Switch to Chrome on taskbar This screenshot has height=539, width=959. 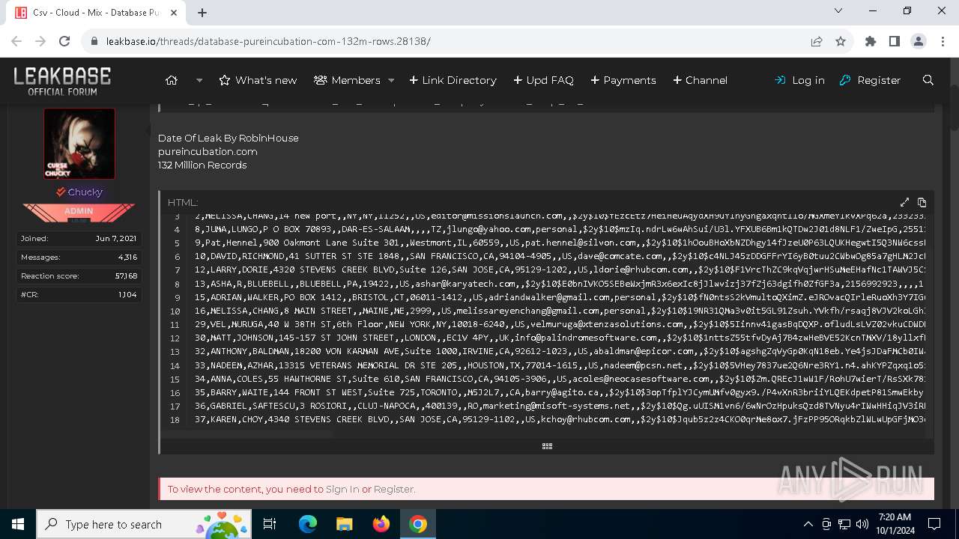(x=418, y=524)
